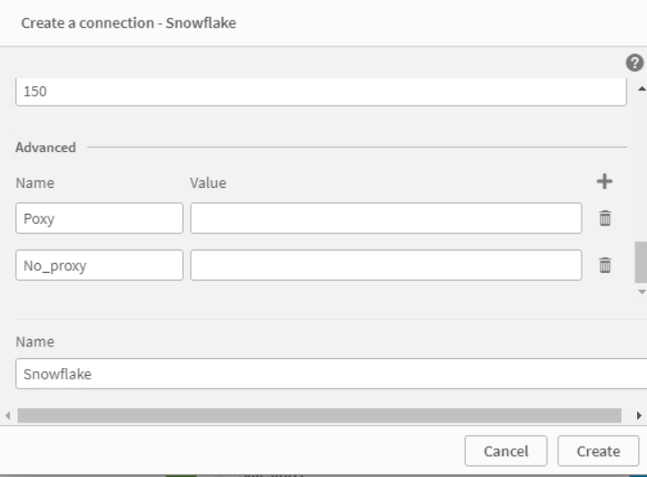Viewport: 647px width, 477px height.
Task: Click the Poxy name field
Action: point(99,217)
